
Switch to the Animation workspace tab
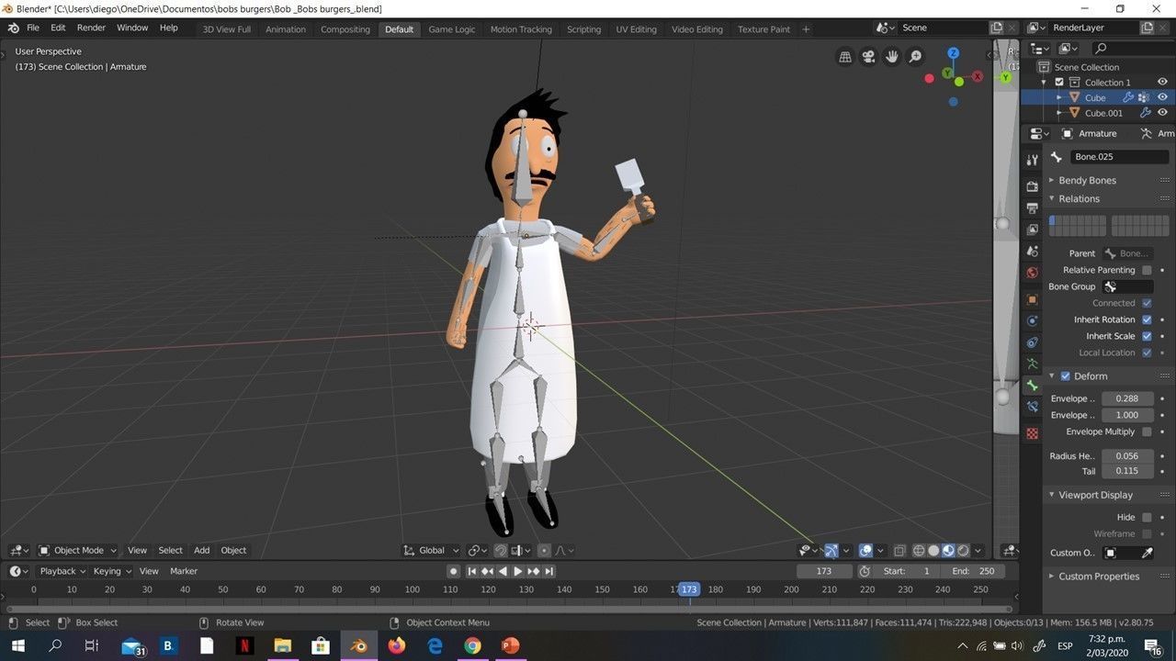pos(286,29)
